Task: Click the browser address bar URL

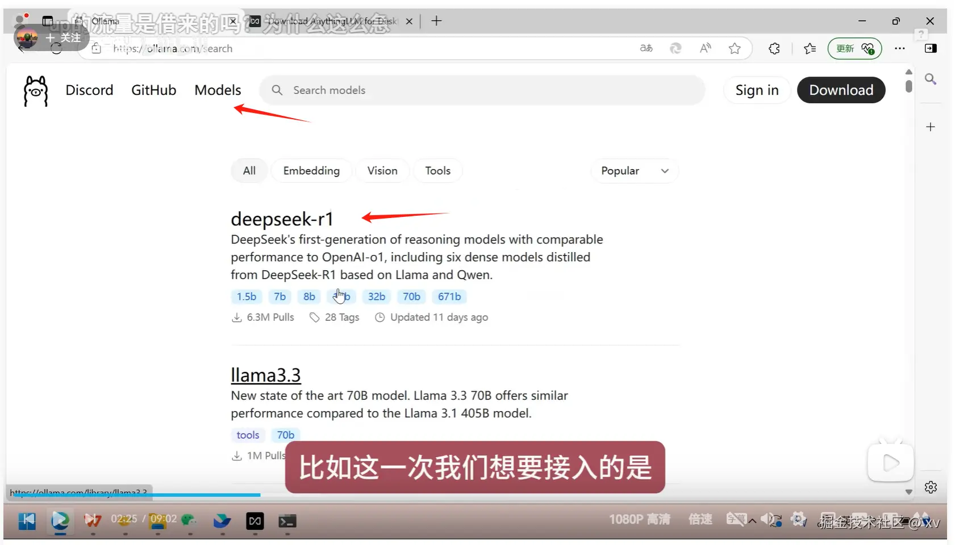Action: [173, 49]
